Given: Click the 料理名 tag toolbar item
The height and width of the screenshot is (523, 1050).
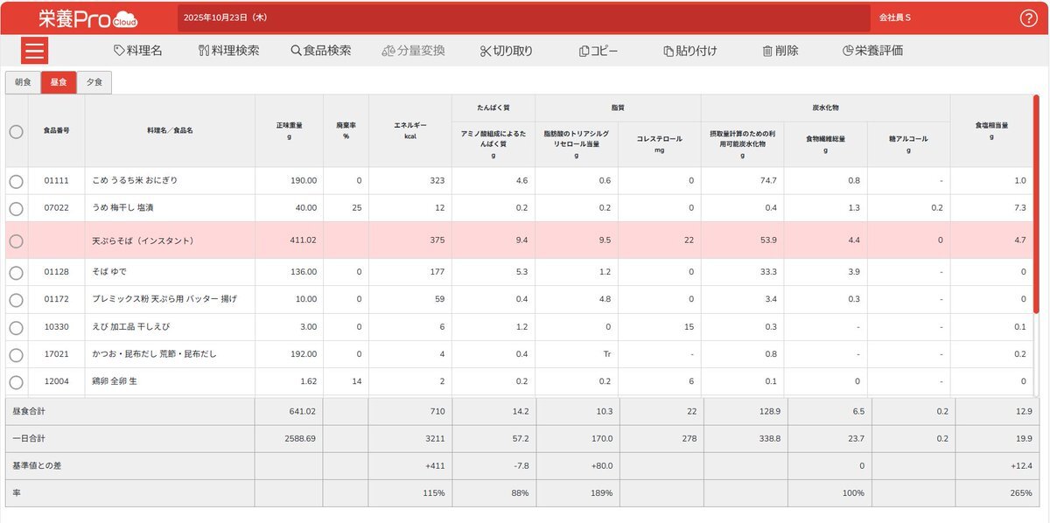Looking at the screenshot, I should [x=137, y=51].
